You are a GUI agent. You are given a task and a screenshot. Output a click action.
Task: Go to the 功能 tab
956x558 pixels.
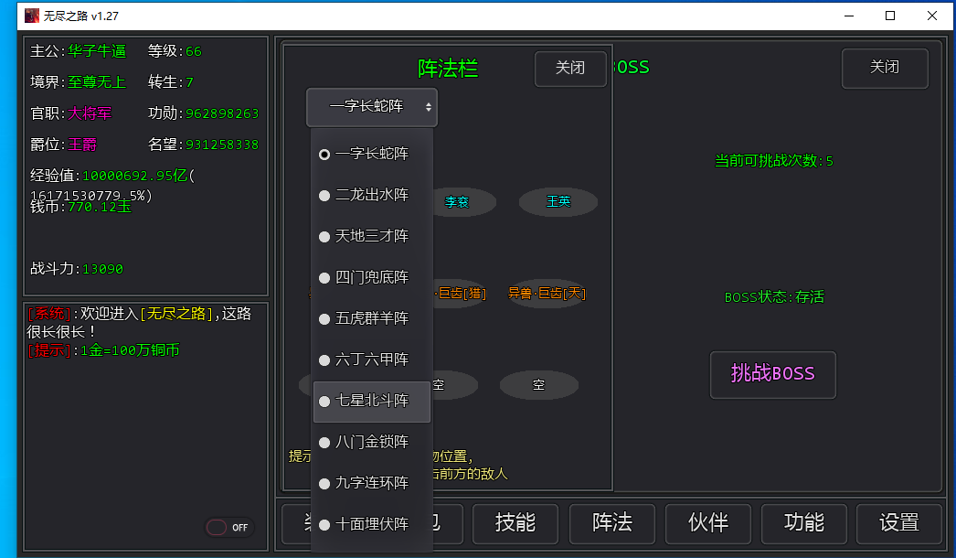click(x=803, y=523)
